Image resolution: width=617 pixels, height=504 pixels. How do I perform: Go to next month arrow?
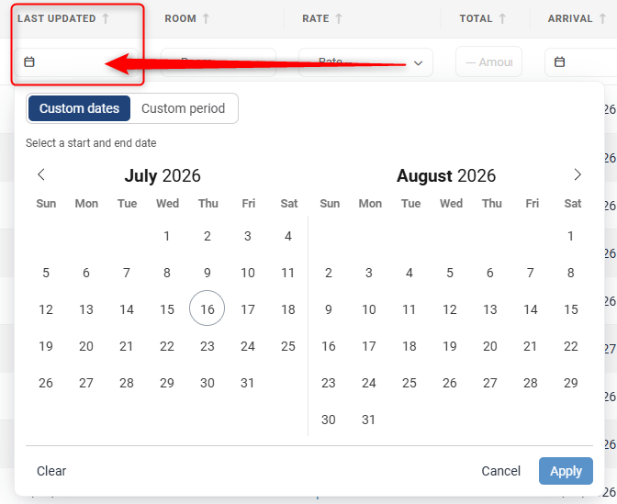coord(577,174)
